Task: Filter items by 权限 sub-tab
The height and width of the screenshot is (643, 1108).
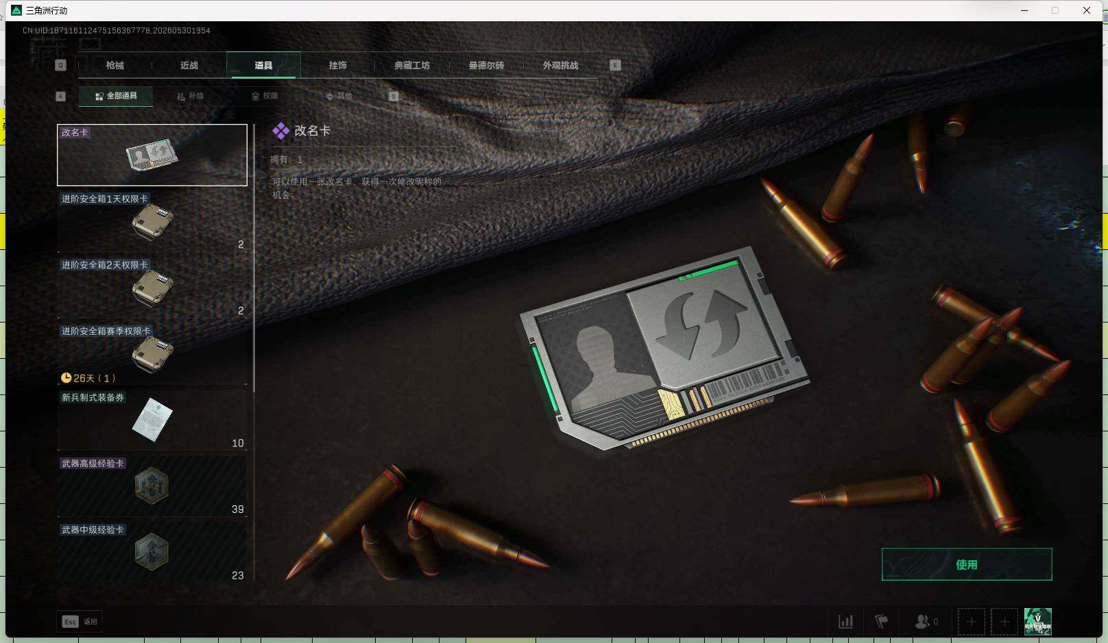Action: (265, 96)
